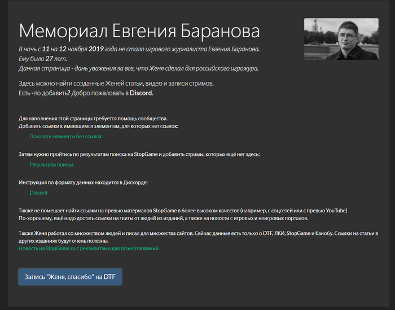Click the "Инструкция по формату данных" line

click(83, 182)
